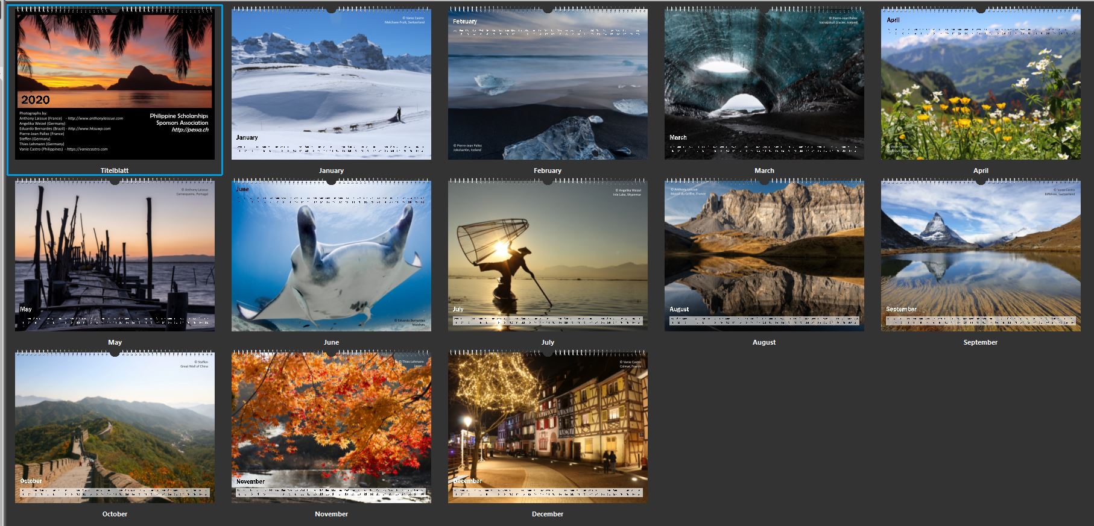
Task: Choose the April wildflower meadow thumbnail
Action: pos(981,84)
